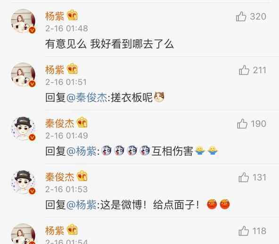Tap username 秦俊杰 on 01:49 comment

coord(59,123)
